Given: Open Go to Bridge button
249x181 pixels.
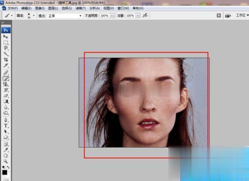Looking at the screenshot, I should coord(228,15).
